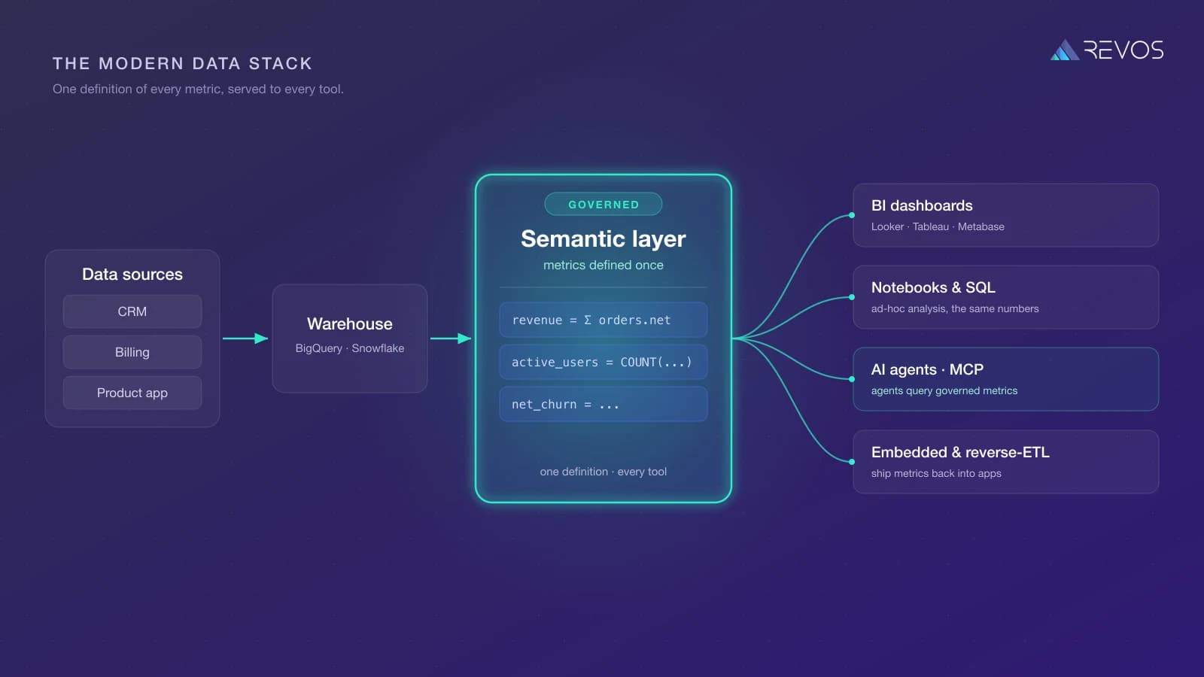Click the 'metrics defined once' text
Viewport: 1204px width, 677px height.
pos(604,265)
